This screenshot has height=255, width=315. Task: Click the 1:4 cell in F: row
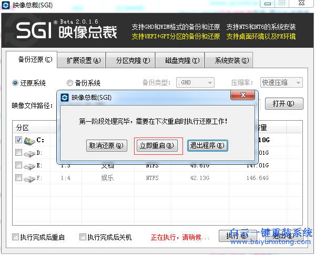[66, 178]
